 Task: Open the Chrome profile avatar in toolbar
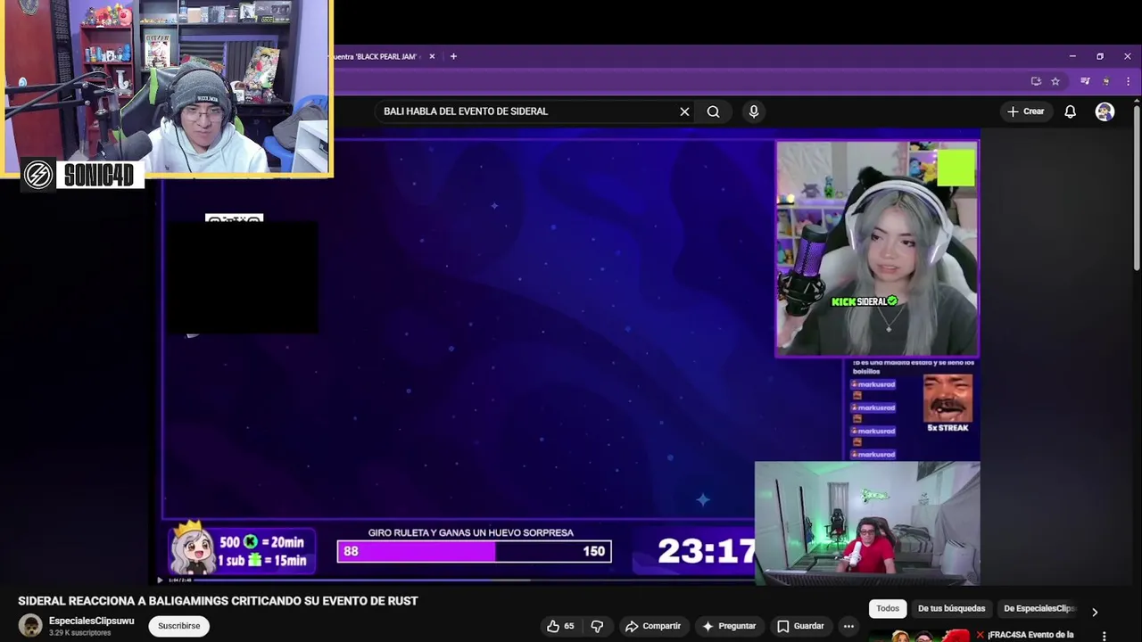[x=1106, y=81]
